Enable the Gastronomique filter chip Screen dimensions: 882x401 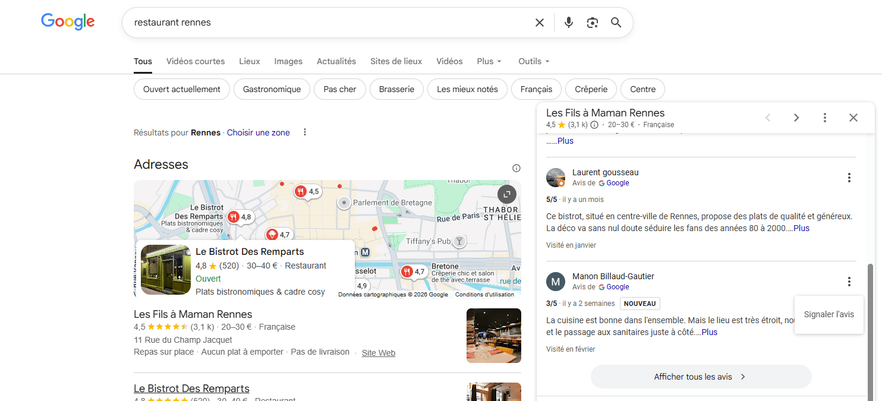point(272,89)
